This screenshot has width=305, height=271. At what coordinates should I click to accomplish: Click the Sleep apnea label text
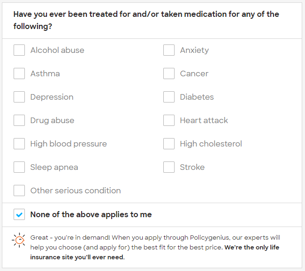[54, 167]
